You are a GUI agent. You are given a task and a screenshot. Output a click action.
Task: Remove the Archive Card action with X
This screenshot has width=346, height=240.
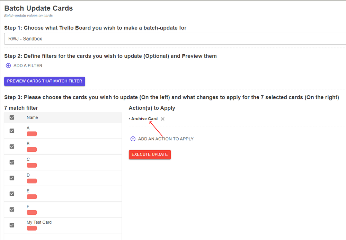coord(163,119)
